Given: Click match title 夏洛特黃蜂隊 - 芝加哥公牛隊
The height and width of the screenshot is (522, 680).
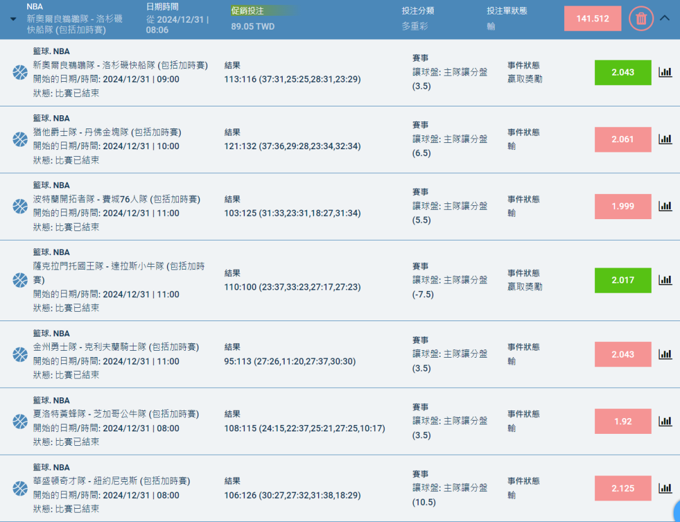Looking at the screenshot, I should click(x=116, y=414).
